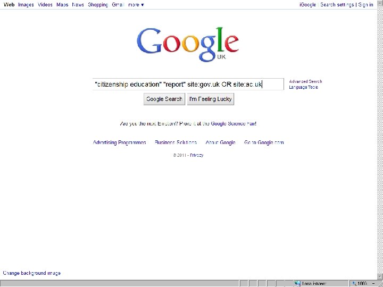
Task: Click the Local intranet zone icon in status bar
Action: tap(297, 284)
